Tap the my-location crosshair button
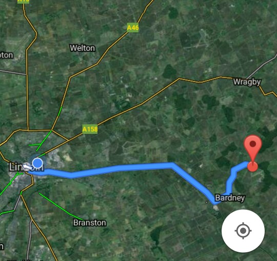 click(243, 231)
